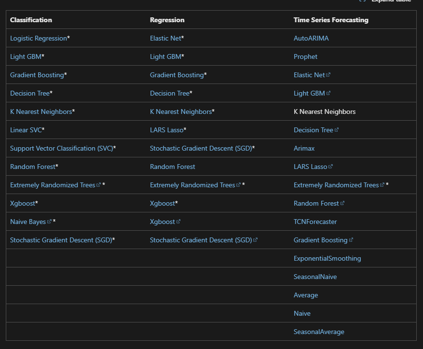Image resolution: width=423 pixels, height=349 pixels.
Task: Open Extremely Randomized Trees under Time Series Forecasting
Action: tap(339, 185)
